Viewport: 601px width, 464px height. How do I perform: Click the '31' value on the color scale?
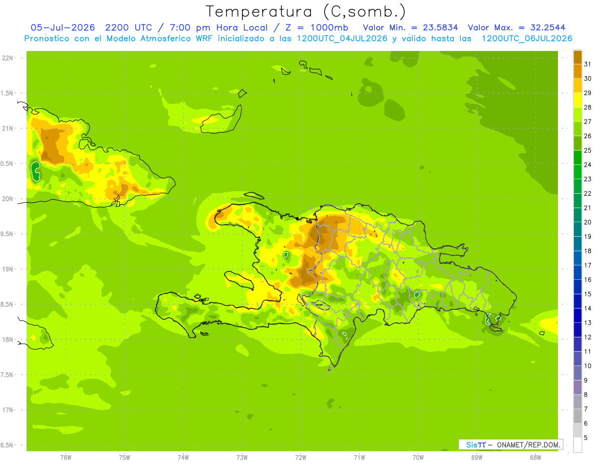pos(587,64)
